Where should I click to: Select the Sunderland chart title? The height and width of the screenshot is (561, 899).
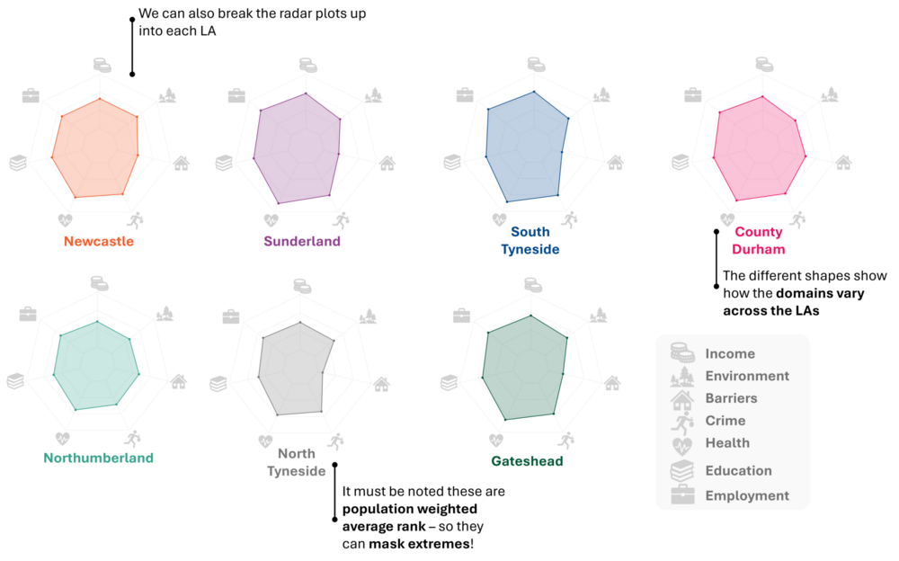point(302,241)
